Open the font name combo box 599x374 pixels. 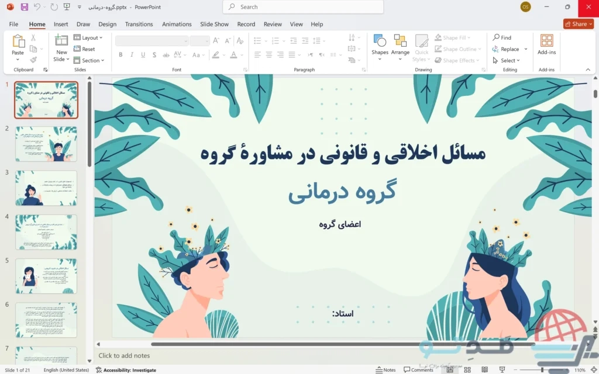pos(152,40)
